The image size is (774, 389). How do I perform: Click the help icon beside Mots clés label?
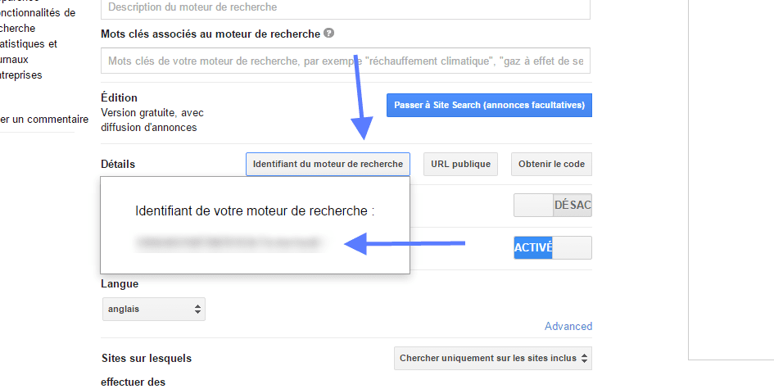coord(328,33)
